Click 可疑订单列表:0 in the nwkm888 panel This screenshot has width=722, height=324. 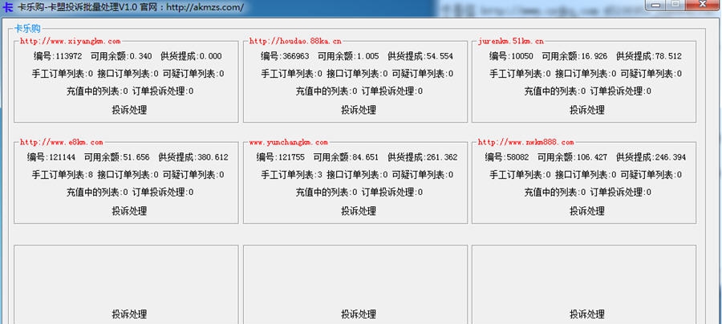point(651,175)
